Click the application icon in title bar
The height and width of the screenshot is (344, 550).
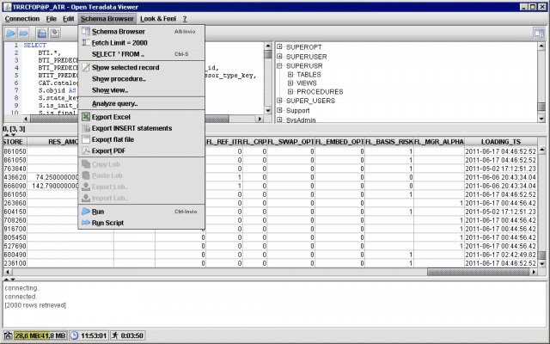click(7, 7)
